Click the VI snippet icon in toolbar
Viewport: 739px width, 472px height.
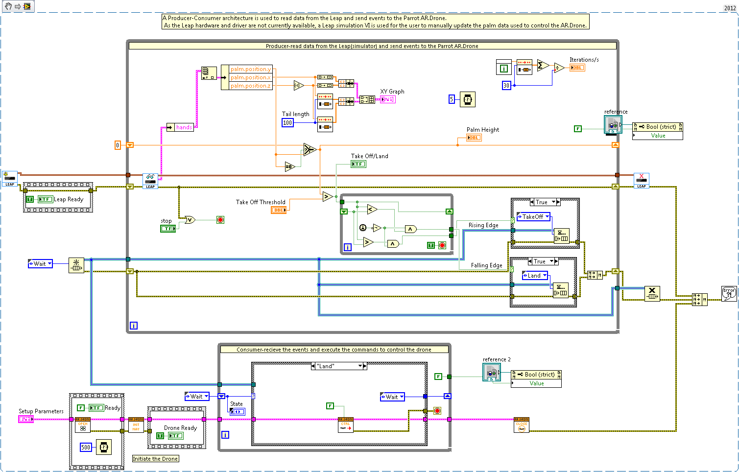coord(27,6)
